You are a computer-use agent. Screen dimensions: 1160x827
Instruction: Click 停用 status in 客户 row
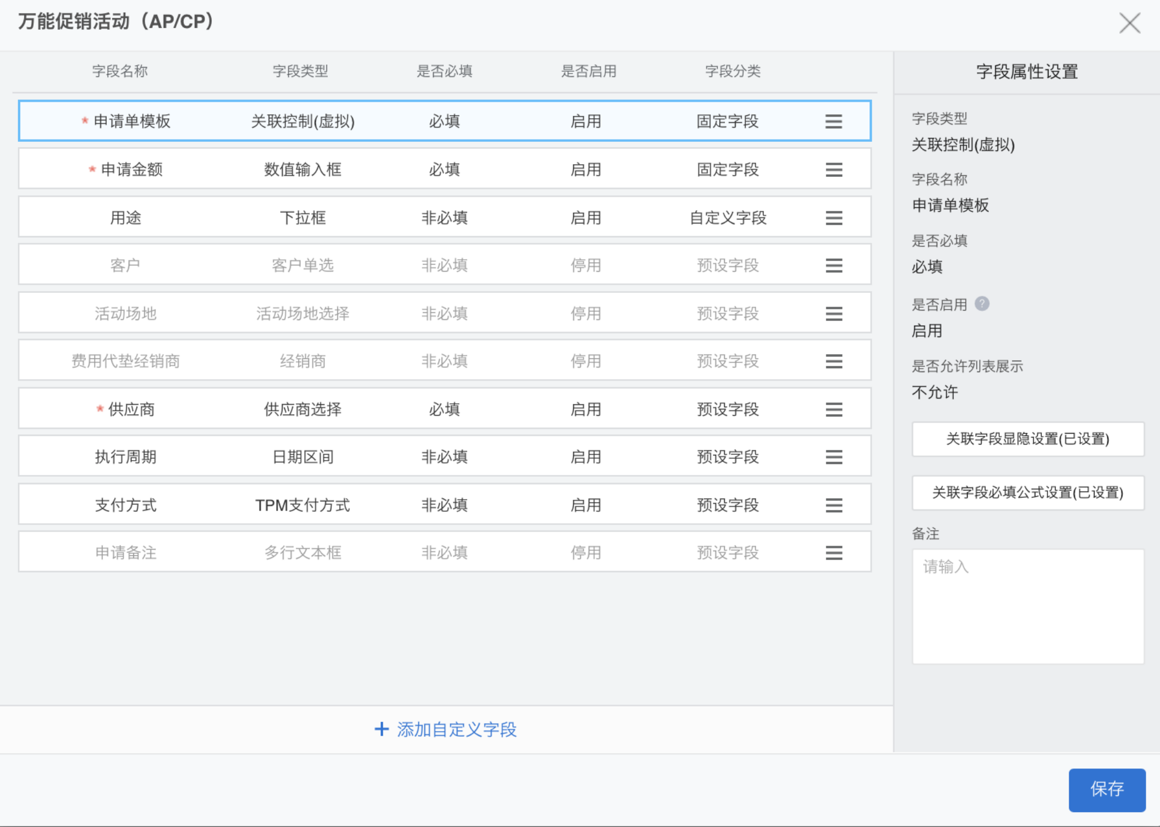586,265
